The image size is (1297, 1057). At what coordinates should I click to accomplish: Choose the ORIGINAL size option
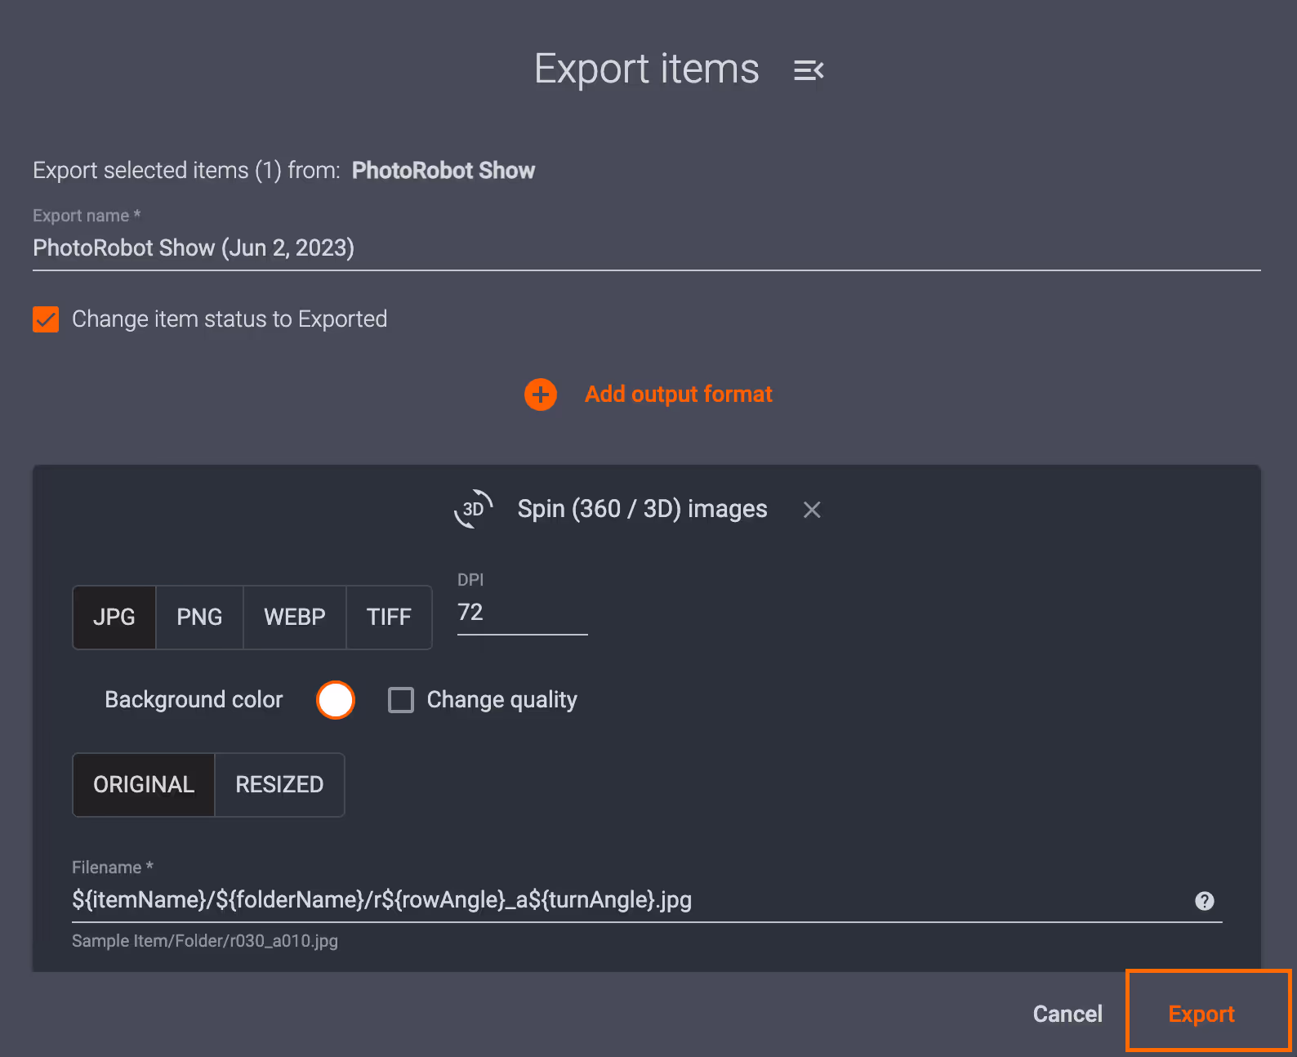click(x=144, y=785)
